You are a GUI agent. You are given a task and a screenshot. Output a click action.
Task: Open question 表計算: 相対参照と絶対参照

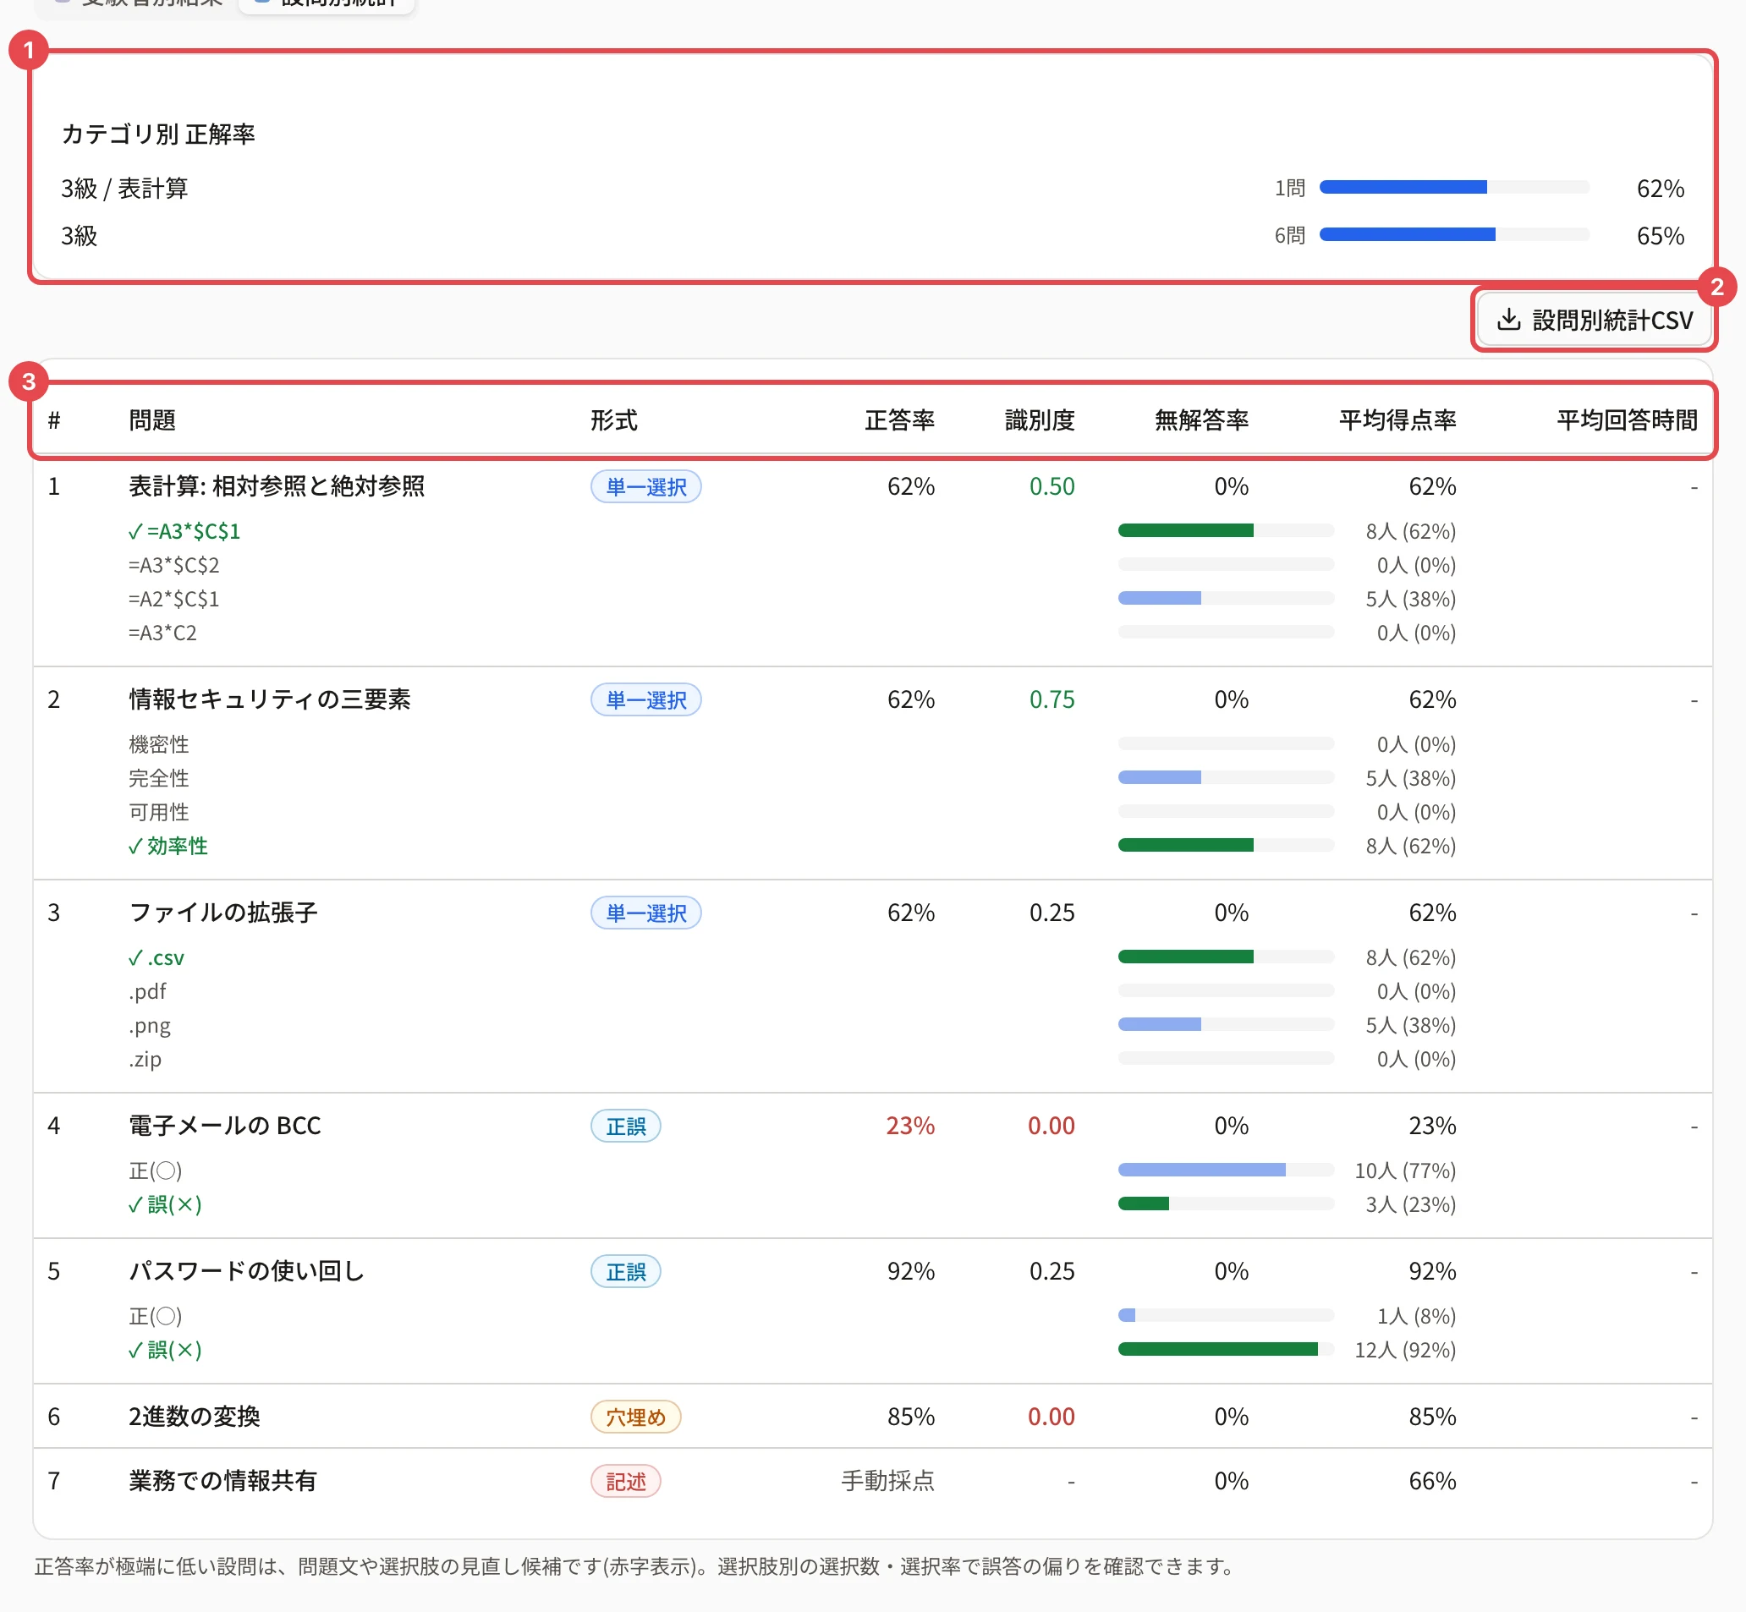click(277, 485)
